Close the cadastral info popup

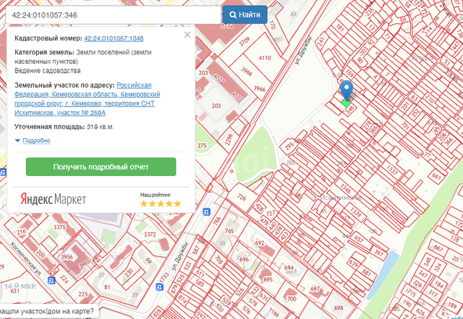click(187, 35)
